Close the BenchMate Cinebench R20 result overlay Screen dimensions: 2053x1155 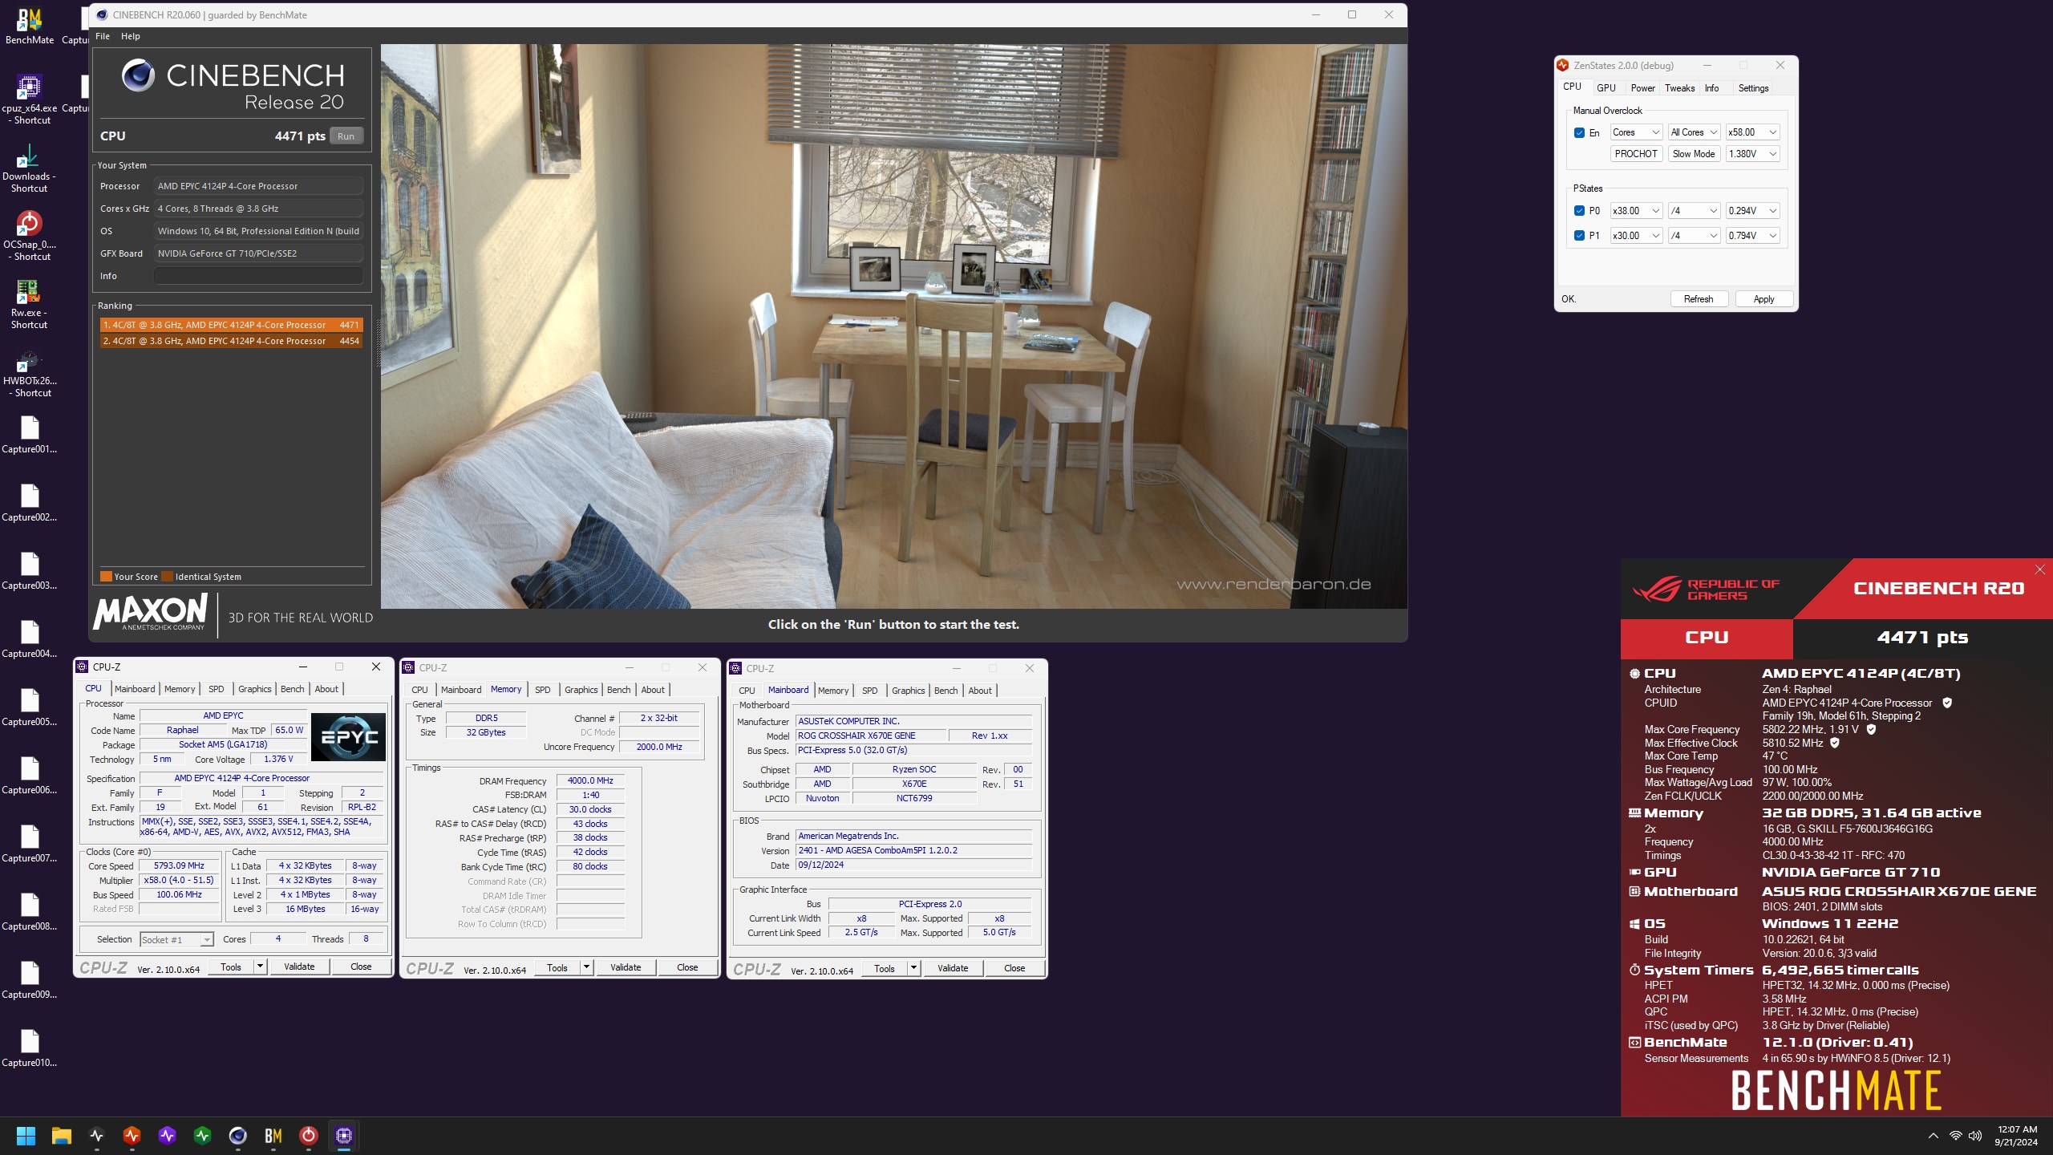click(2039, 569)
